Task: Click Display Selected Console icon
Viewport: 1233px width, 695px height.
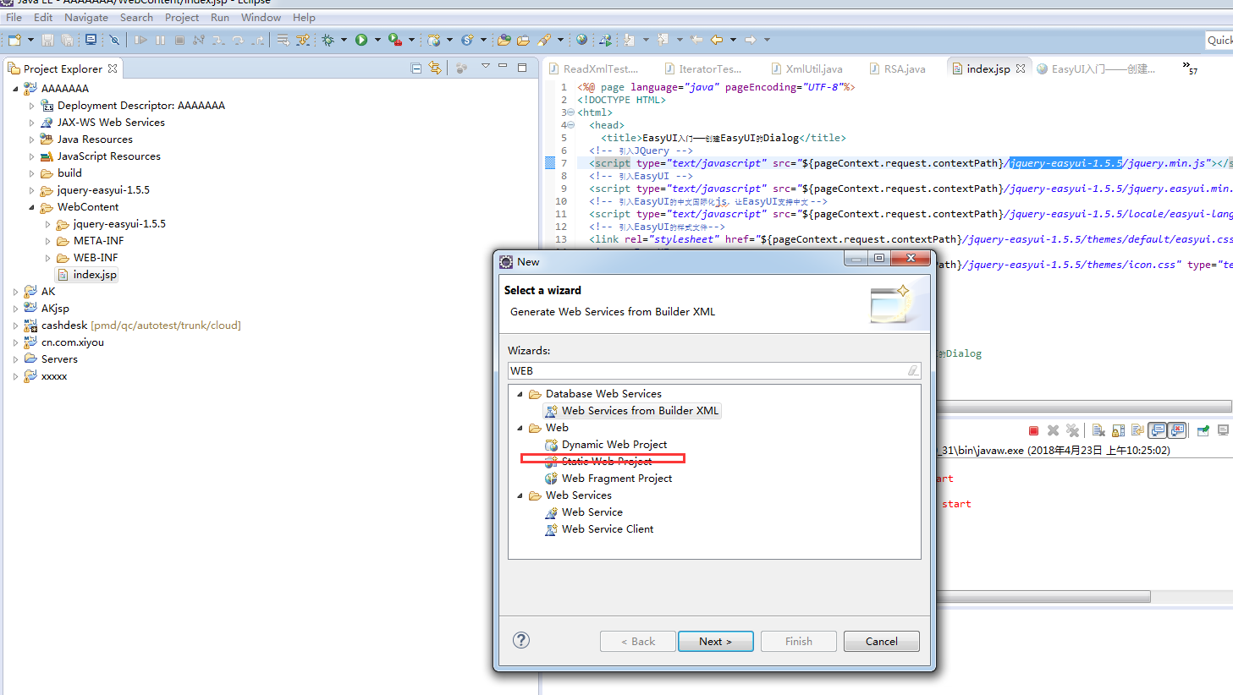Action: click(1223, 430)
